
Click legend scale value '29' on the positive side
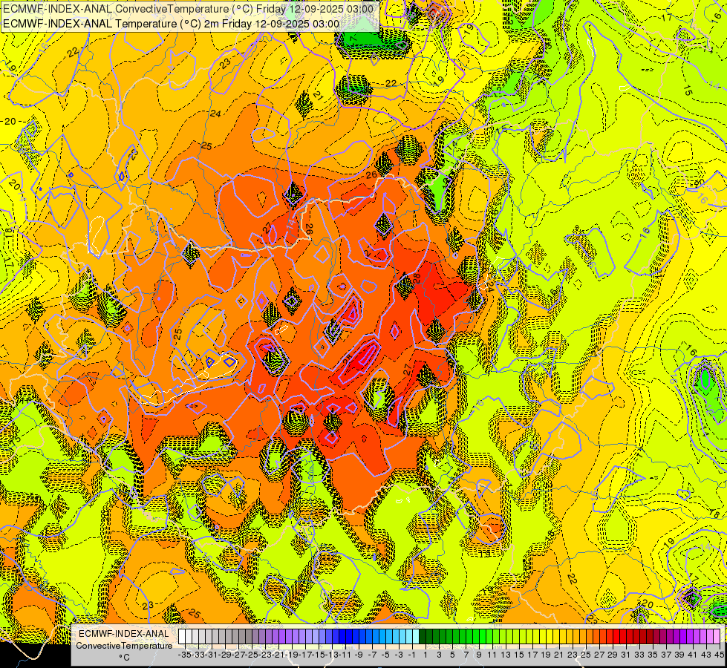tap(612, 655)
